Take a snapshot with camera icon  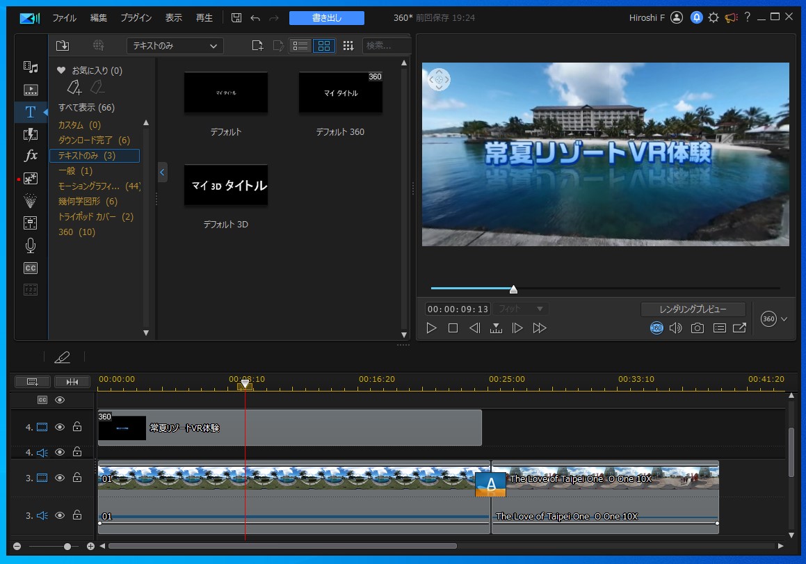click(x=697, y=328)
